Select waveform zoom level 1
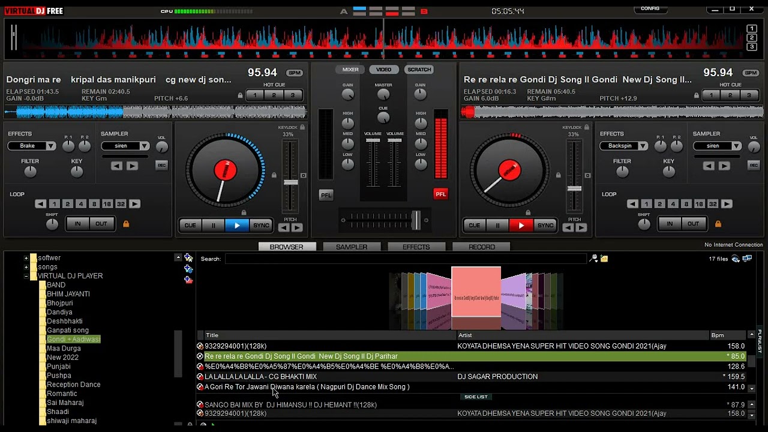The width and height of the screenshot is (768, 432). 752,29
